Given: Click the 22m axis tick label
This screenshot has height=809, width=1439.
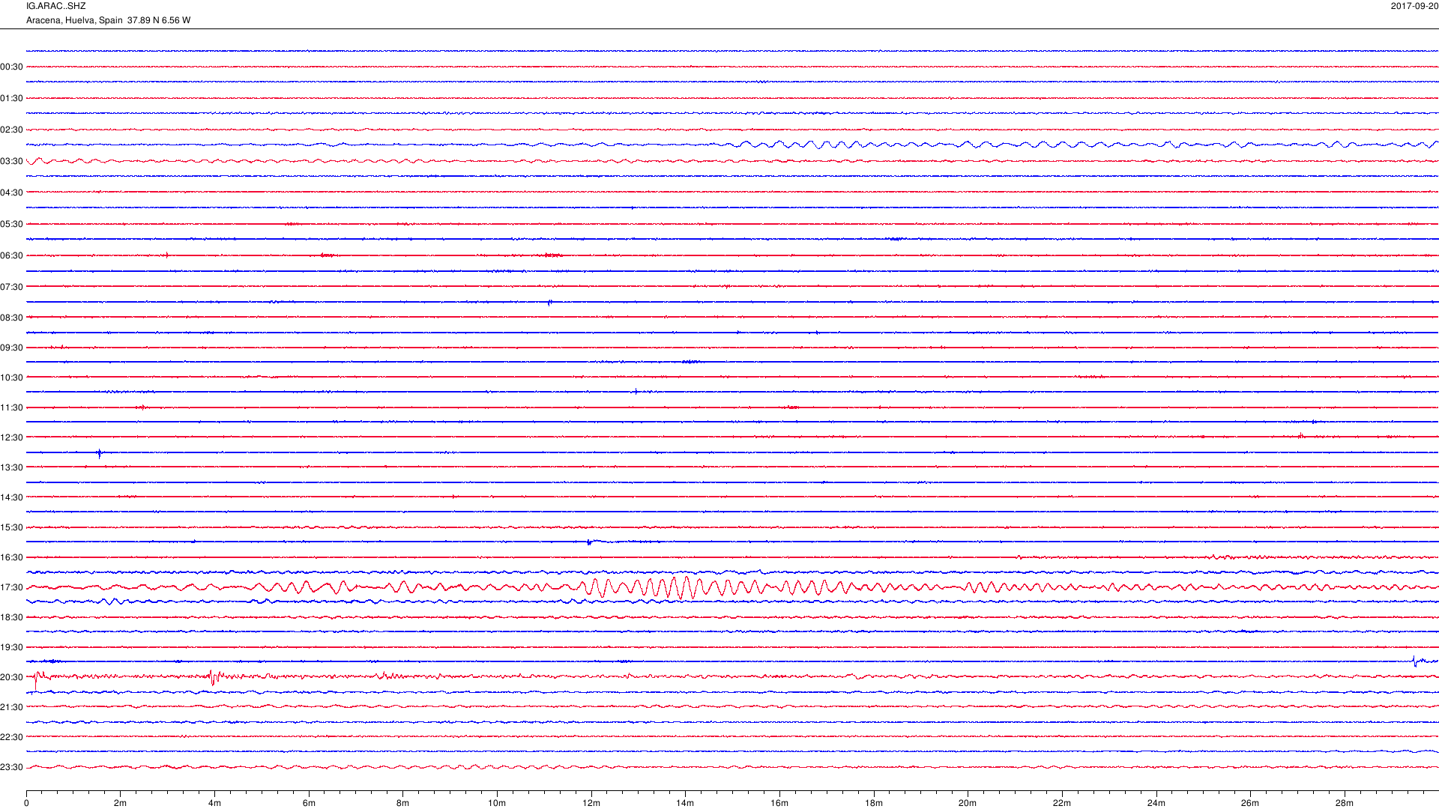Looking at the screenshot, I should pos(1062,803).
